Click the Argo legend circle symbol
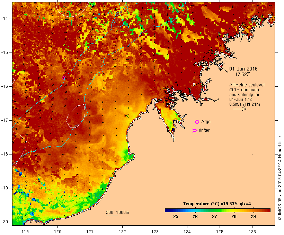The height and width of the screenshot is (235, 284). (x=197, y=122)
